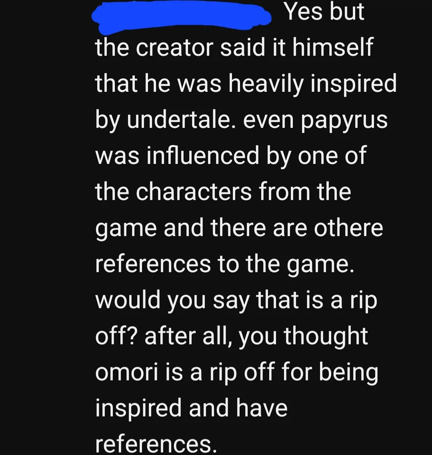Click the word "characters" in the comment

coord(194,191)
